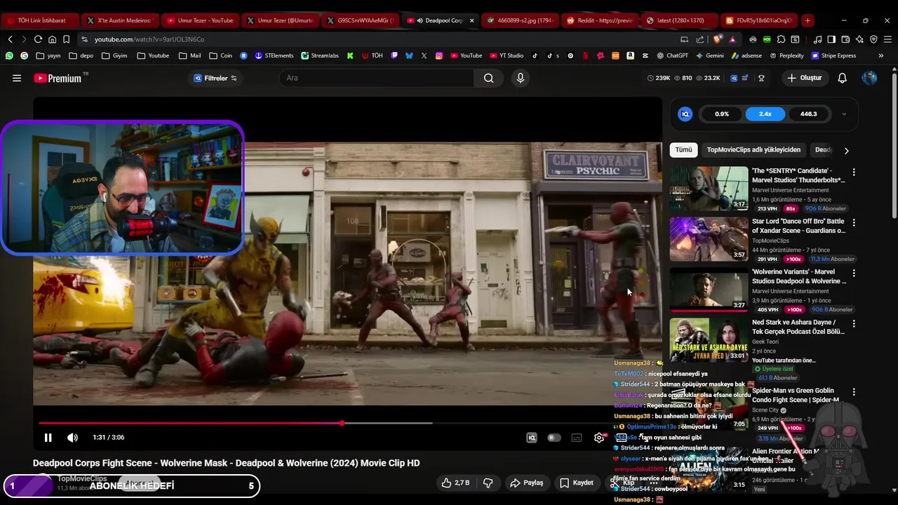Open the Giyim bookmarks folder

[114, 55]
